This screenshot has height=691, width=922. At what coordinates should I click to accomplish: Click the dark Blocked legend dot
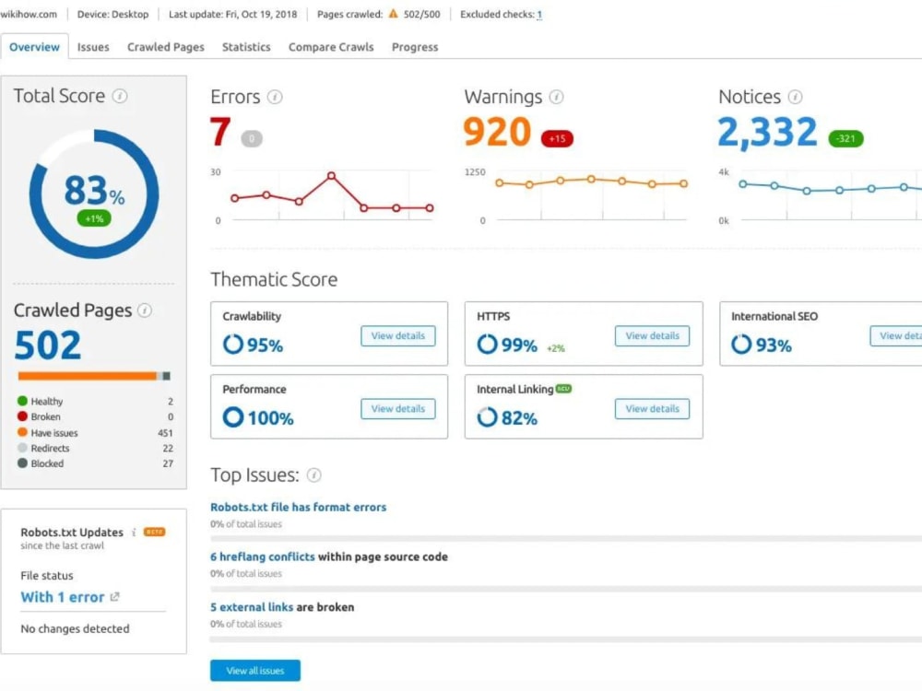tap(22, 463)
